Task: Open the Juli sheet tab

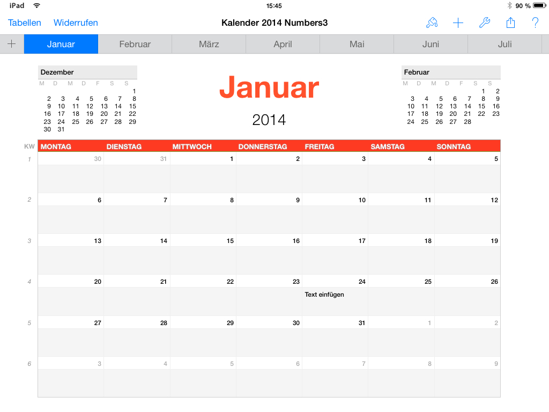Action: coord(505,44)
